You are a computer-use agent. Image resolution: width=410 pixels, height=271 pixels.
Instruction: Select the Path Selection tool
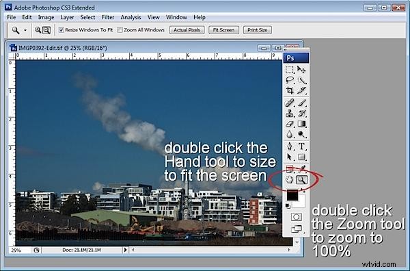290,157
